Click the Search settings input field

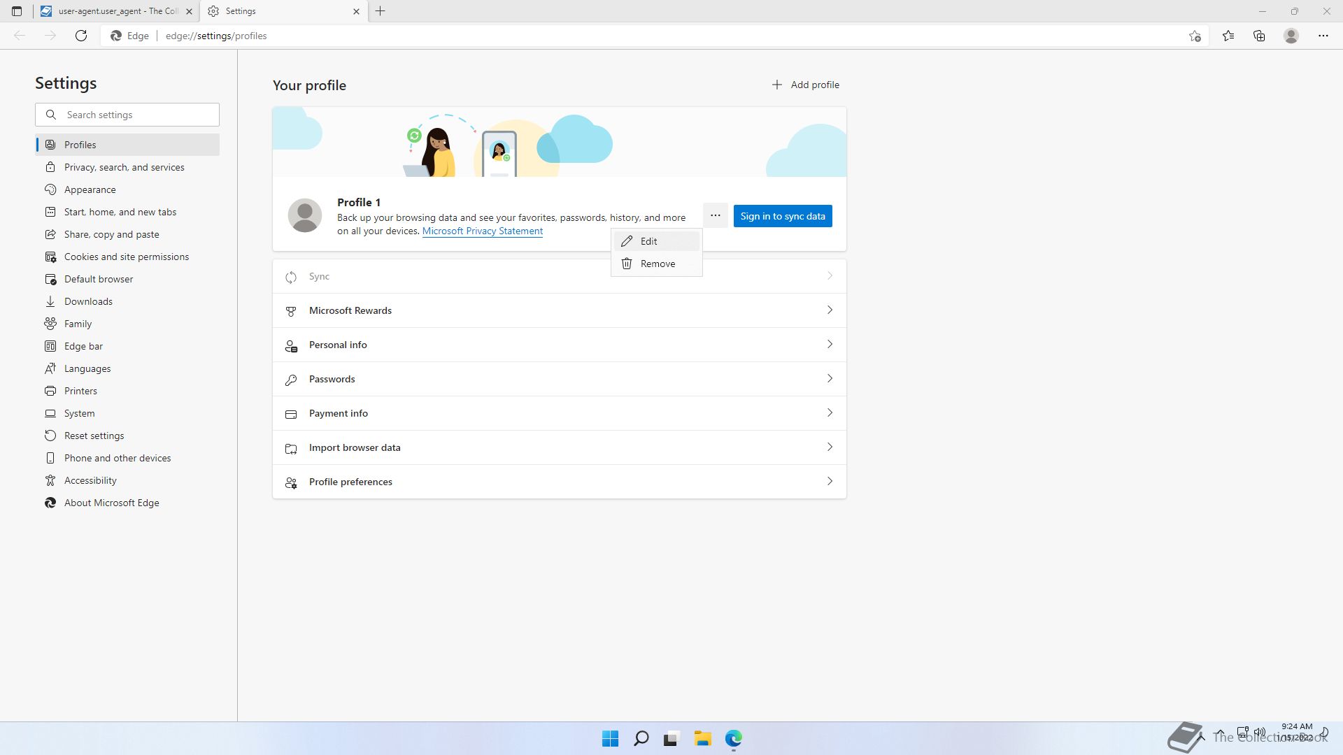127,115
